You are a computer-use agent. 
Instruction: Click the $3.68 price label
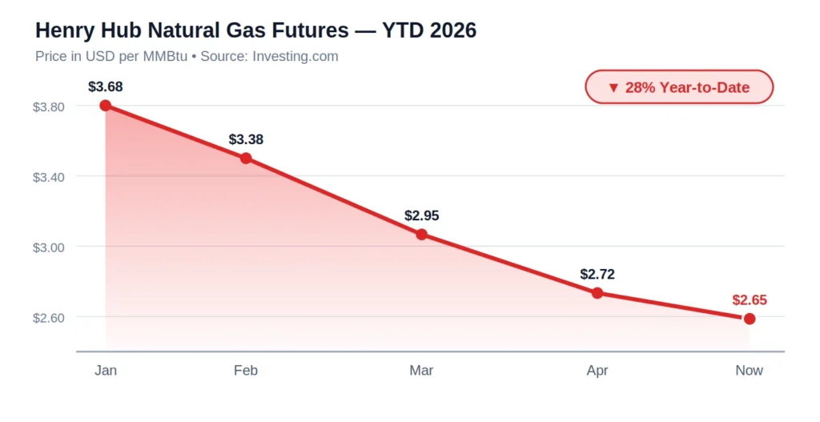(x=106, y=86)
